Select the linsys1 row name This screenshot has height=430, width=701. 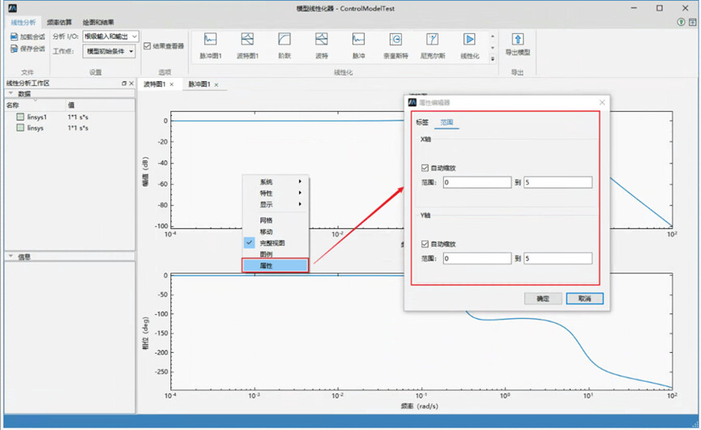[36, 117]
